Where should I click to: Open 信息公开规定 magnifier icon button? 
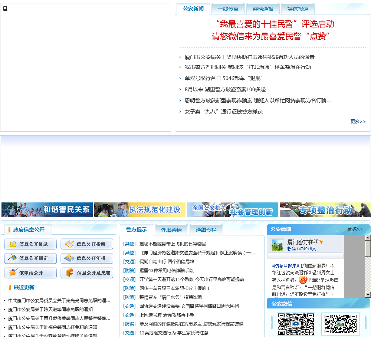(30, 258)
